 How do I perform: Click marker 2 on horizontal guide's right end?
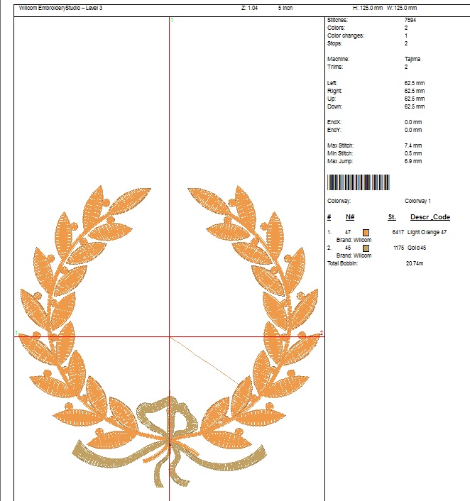(x=321, y=333)
